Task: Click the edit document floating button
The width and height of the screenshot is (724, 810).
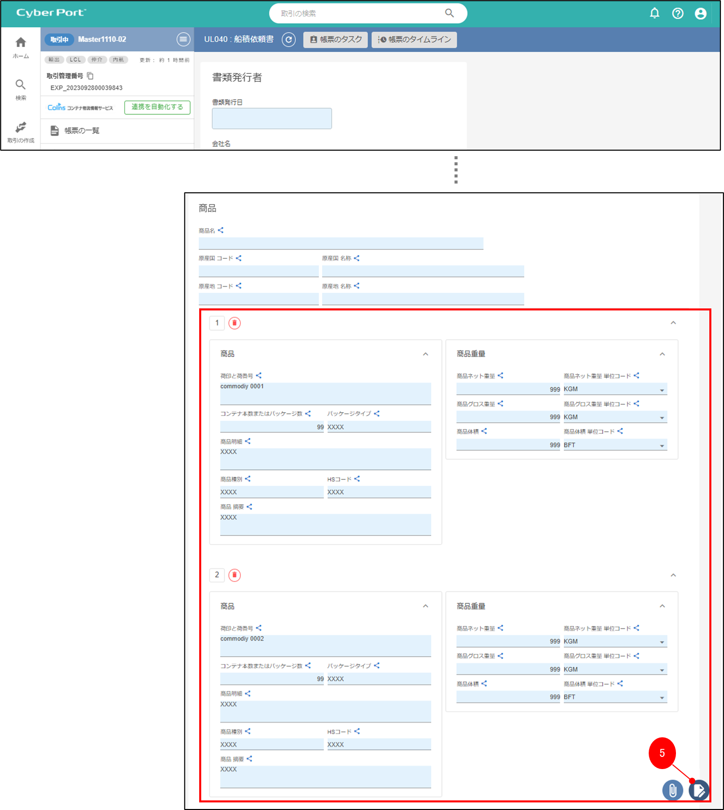Action: pyautogui.click(x=699, y=790)
